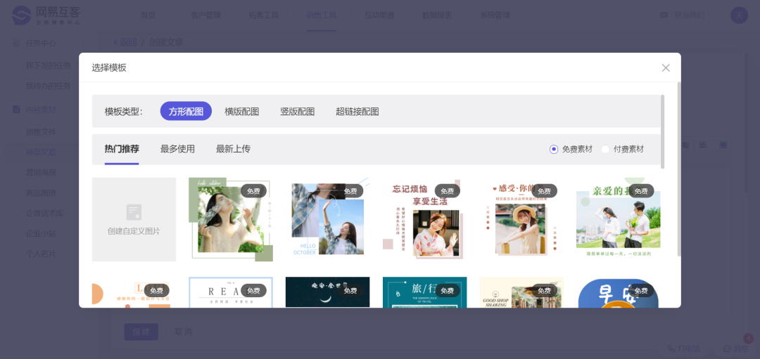Open 我下发的任务 in the sidebar

pyautogui.click(x=48, y=65)
